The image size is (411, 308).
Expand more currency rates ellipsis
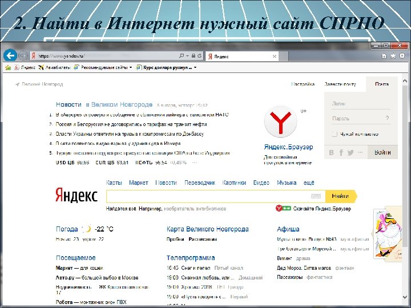coord(195,163)
